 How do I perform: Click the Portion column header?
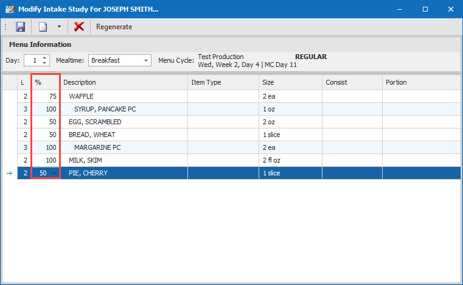[422, 82]
